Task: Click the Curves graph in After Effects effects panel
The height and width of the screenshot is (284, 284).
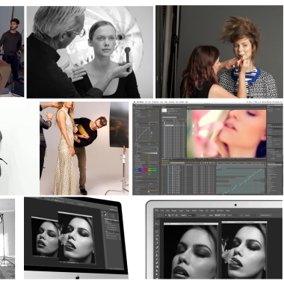Action: click(143, 134)
